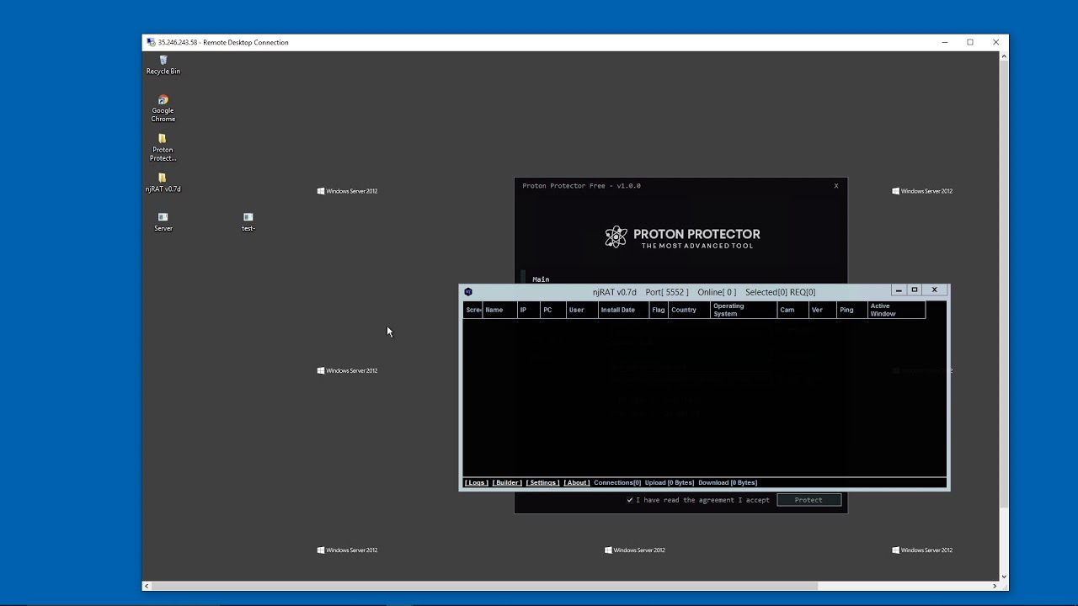1078x606 pixels.
Task: Click the Connections[0] status text
Action: click(617, 483)
